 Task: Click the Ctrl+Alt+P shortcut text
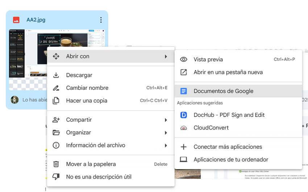tap(284, 59)
